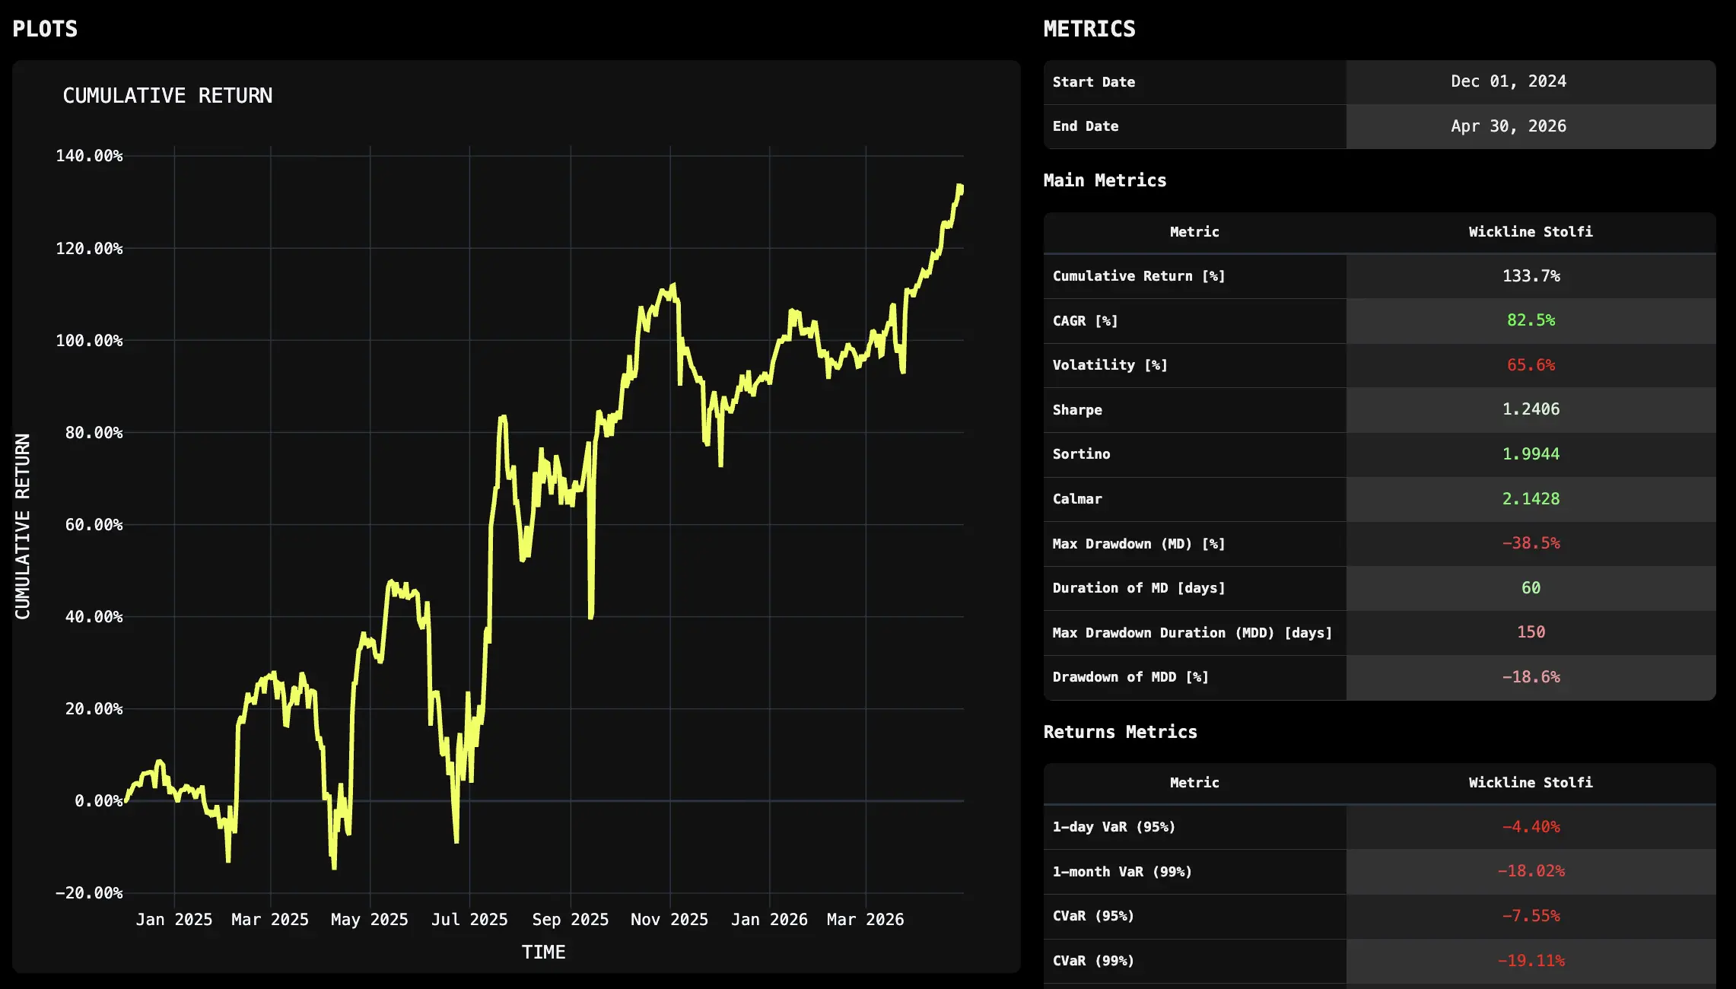1736x989 pixels.
Task: Click the Metric column header in Returns Metrics
Action: [1194, 783]
